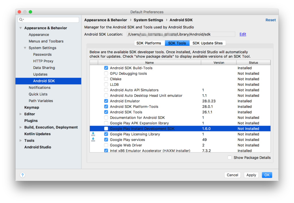Uncheck Intel x86 Emulator Accelerator checkbox
Image resolution: width=294 pixels, height=203 pixels.
(x=106, y=151)
